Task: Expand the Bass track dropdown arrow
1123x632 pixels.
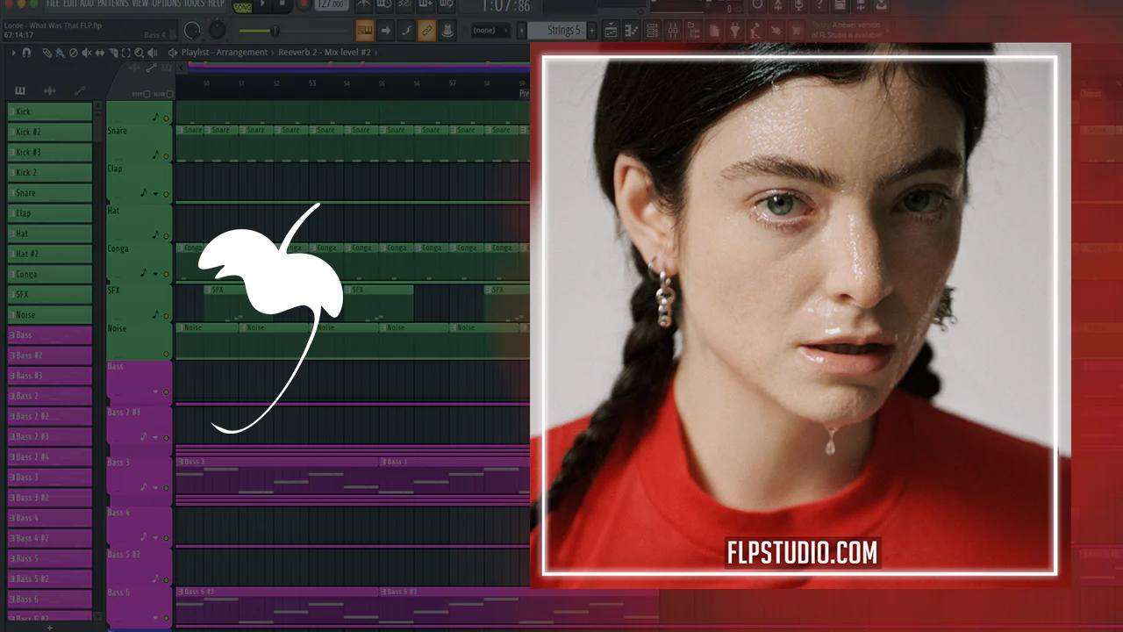Action: point(156,392)
